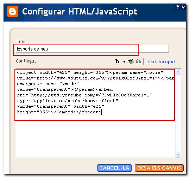Save with the DESA ELS CANVIS button
190x178 pixels.
point(159,168)
